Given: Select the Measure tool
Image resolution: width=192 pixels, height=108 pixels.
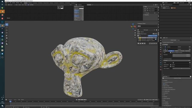Looking at the screenshot, I should (7, 44).
